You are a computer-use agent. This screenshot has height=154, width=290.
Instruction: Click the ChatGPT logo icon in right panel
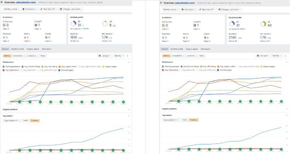(x=195, y=25)
